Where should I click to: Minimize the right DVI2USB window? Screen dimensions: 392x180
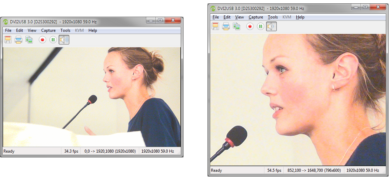(356, 7)
